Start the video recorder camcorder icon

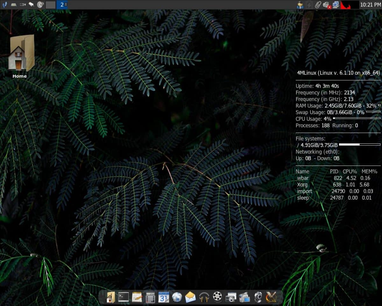[244, 297]
